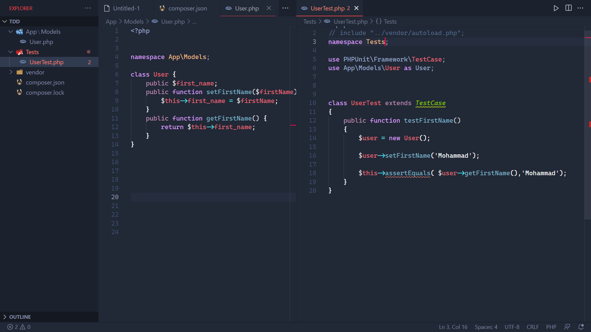The height and width of the screenshot is (332, 591).
Task: Expand the OUTLINE section
Action: click(x=5, y=317)
